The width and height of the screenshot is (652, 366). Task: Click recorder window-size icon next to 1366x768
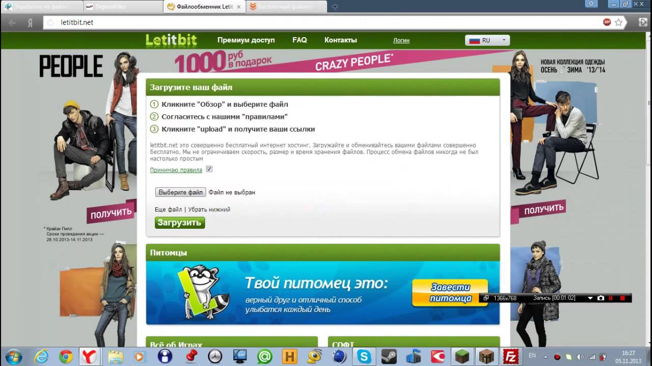click(x=486, y=298)
